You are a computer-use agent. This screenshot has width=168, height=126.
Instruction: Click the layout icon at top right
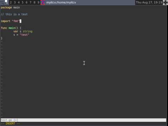click(165, 2)
